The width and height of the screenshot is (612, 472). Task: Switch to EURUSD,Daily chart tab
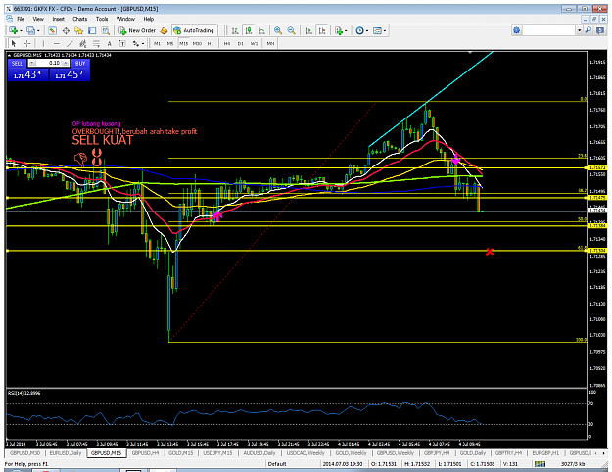pyautogui.click(x=66, y=453)
